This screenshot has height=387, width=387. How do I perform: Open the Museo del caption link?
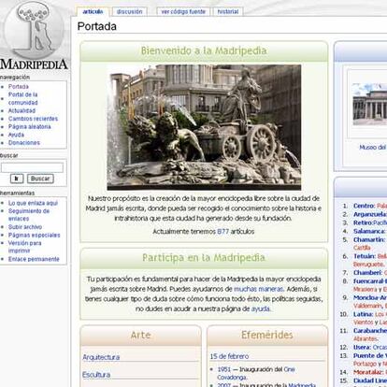373,148
